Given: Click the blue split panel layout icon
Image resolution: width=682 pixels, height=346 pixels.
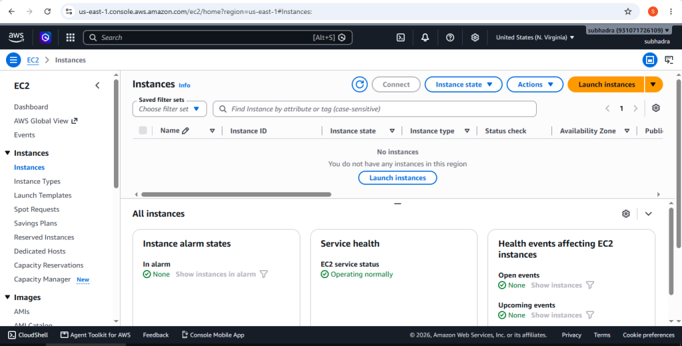Looking at the screenshot, I should click(650, 60).
